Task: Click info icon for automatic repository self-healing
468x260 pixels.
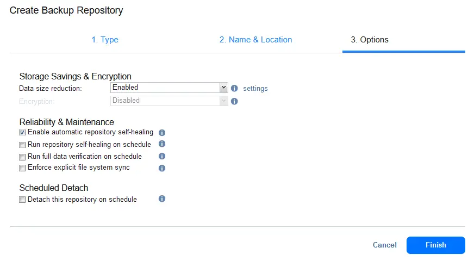Action: click(x=162, y=133)
